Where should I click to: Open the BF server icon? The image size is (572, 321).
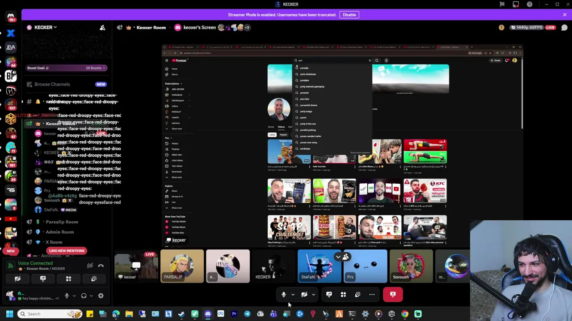click(11, 76)
